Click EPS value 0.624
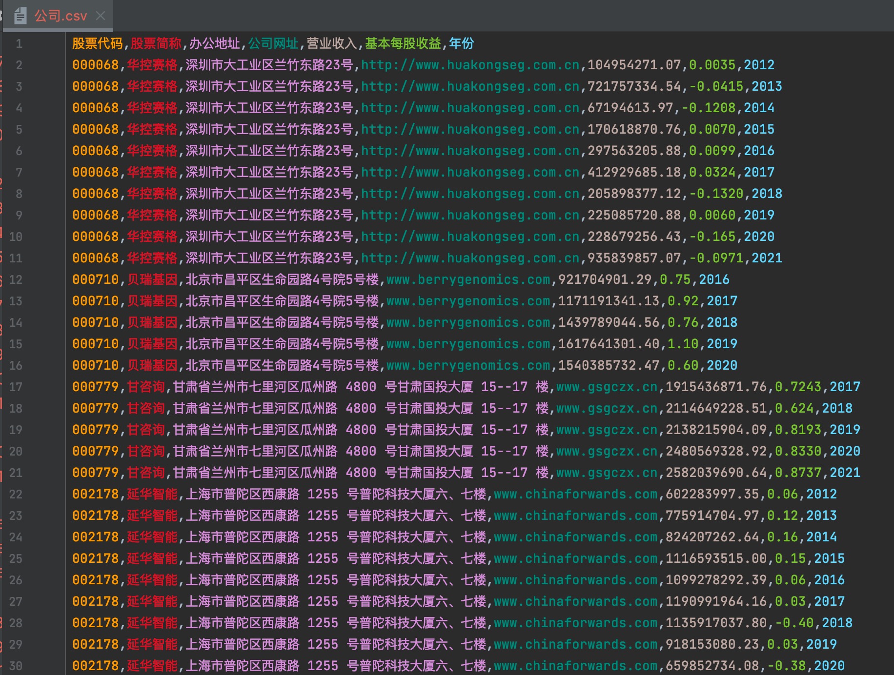 pyautogui.click(x=794, y=408)
